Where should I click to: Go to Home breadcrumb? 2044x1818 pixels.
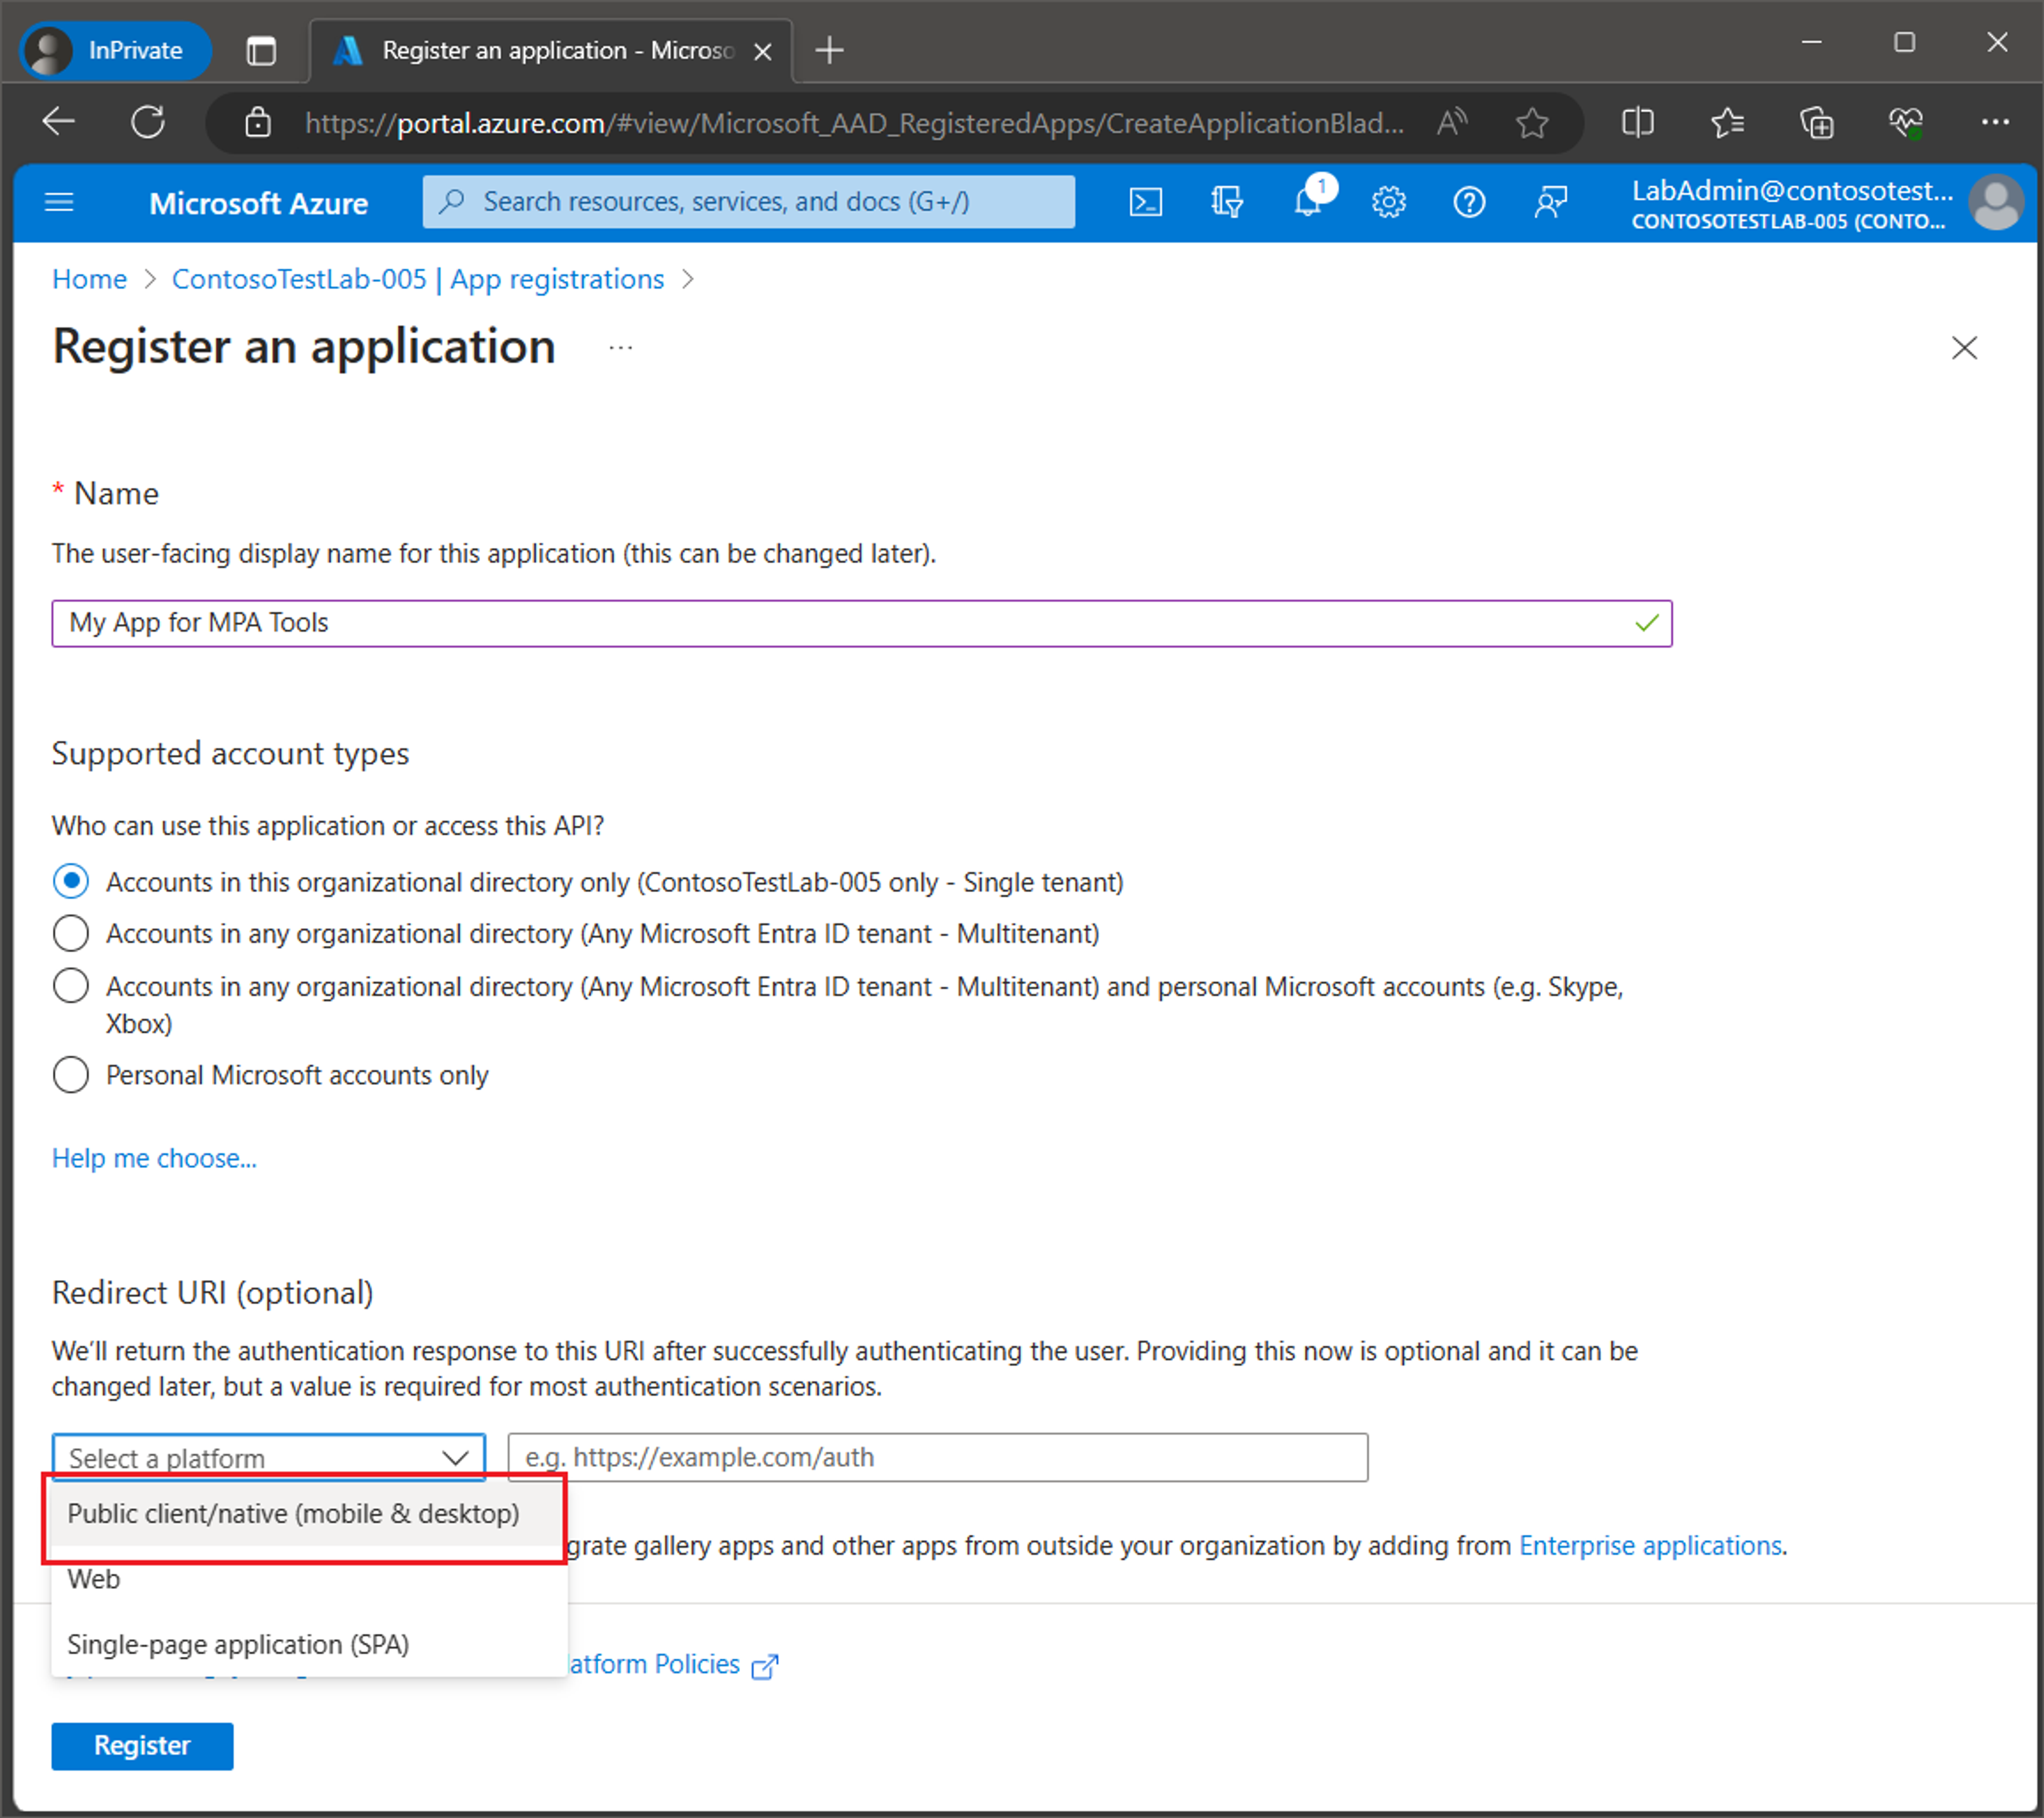(89, 279)
